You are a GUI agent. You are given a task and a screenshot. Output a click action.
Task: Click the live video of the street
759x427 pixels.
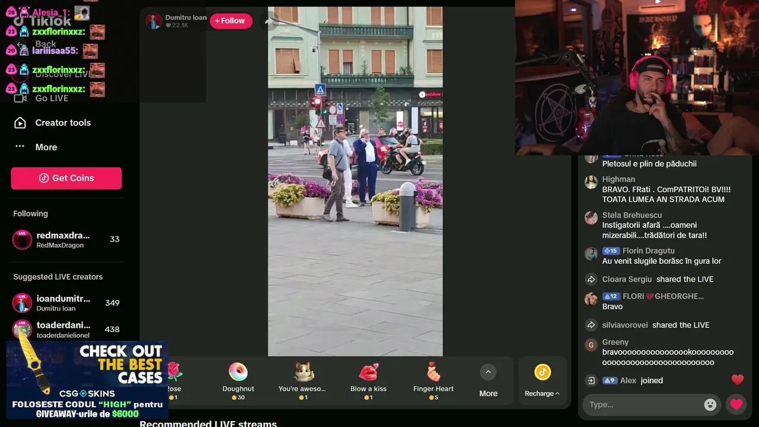pyautogui.click(x=355, y=181)
